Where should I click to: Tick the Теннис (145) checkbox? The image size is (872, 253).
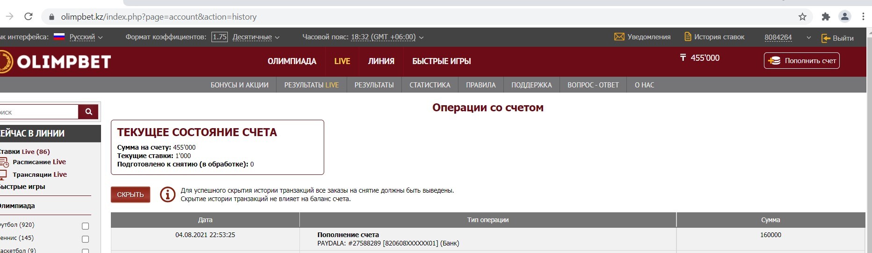coord(85,239)
